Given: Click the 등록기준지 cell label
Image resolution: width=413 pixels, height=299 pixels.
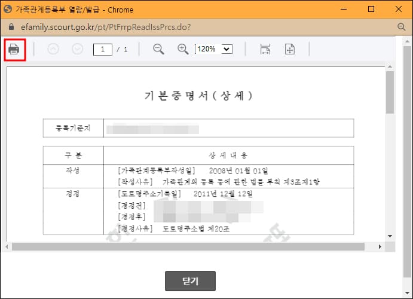Looking at the screenshot, I should [74, 129].
